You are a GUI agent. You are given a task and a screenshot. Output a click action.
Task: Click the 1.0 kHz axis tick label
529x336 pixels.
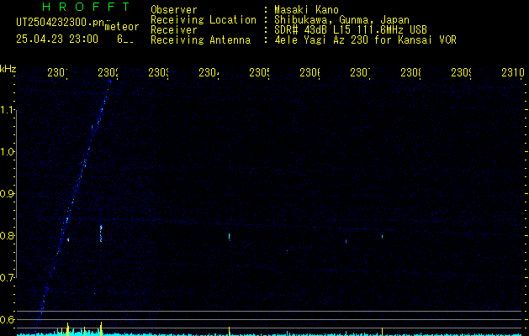coord(7,152)
